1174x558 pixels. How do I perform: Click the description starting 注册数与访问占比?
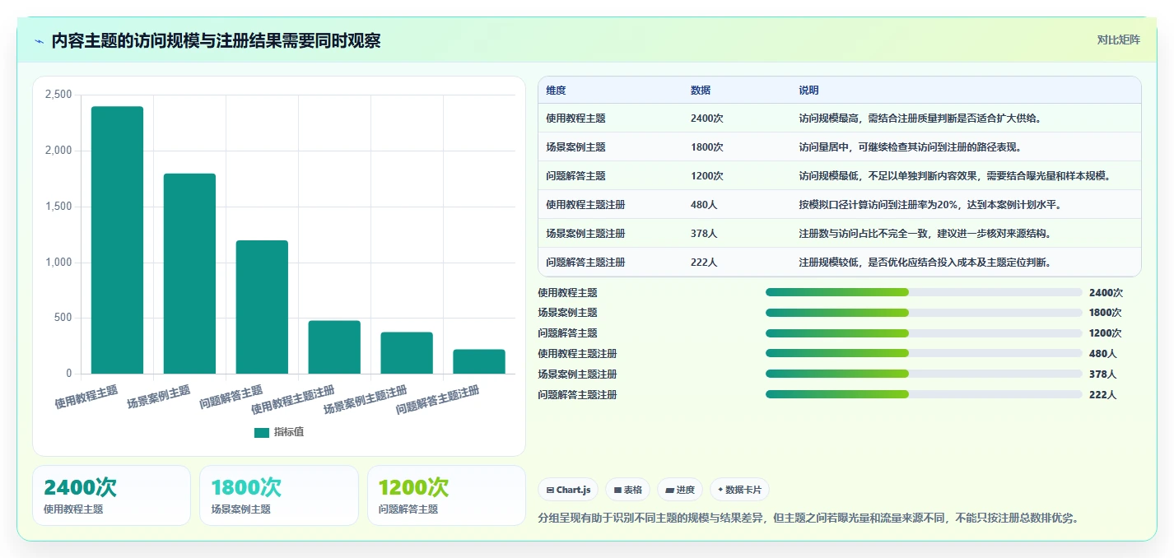[x=926, y=233]
